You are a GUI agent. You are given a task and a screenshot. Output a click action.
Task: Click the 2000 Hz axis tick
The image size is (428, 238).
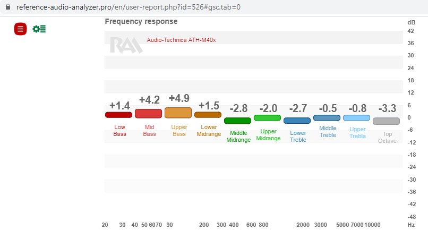pos(303,225)
